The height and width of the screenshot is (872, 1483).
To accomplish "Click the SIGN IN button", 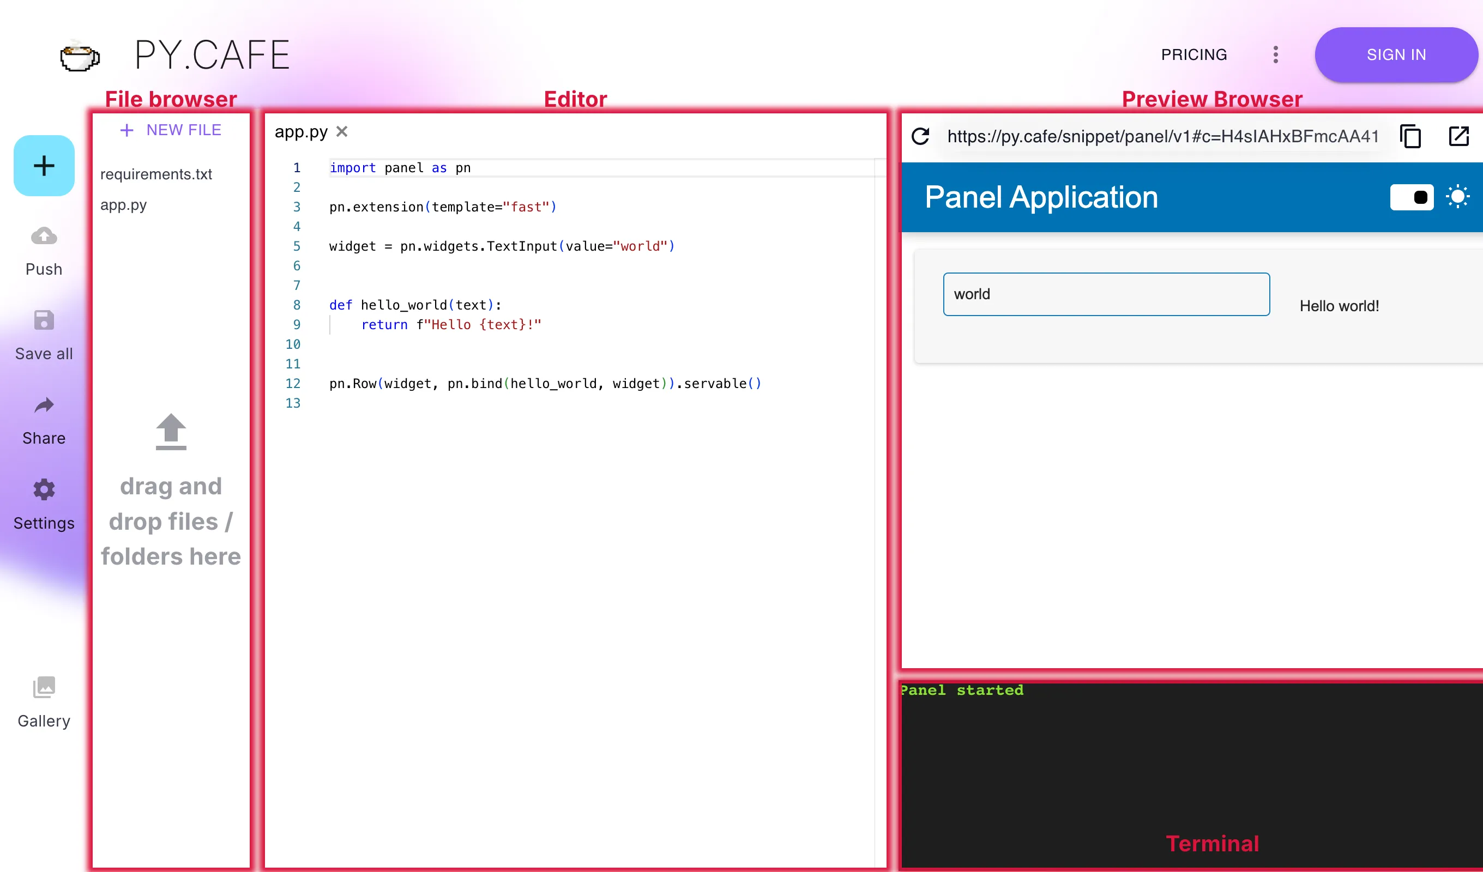I will (x=1396, y=55).
